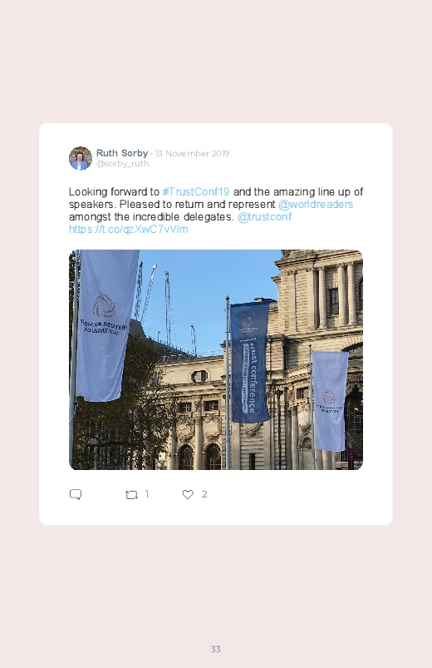The width and height of the screenshot is (432, 668).
Task: Click page number 33 at the bottom
Action: pyautogui.click(x=216, y=649)
